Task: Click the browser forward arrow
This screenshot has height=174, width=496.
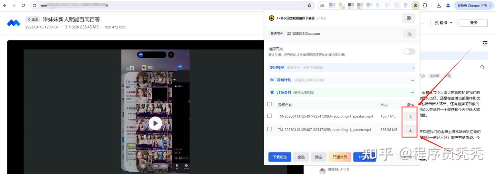Action: 14,5
